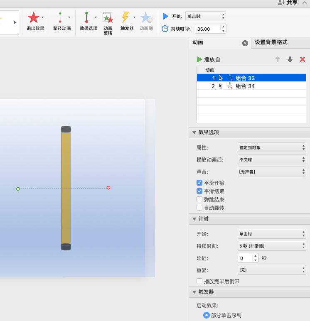Close the Animation (动画) pane tab
The image size is (310, 321).
[x=245, y=43]
